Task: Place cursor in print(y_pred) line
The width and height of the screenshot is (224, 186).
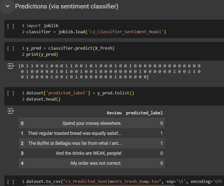Action: (42, 54)
